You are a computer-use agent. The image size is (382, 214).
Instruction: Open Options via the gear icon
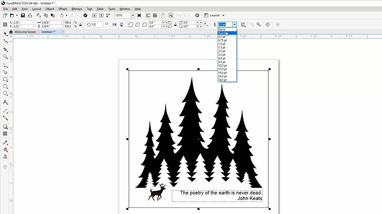197,15
